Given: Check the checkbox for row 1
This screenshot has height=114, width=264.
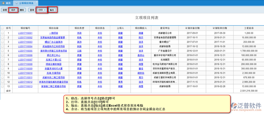Looking at the screenshot, I should (2, 33).
